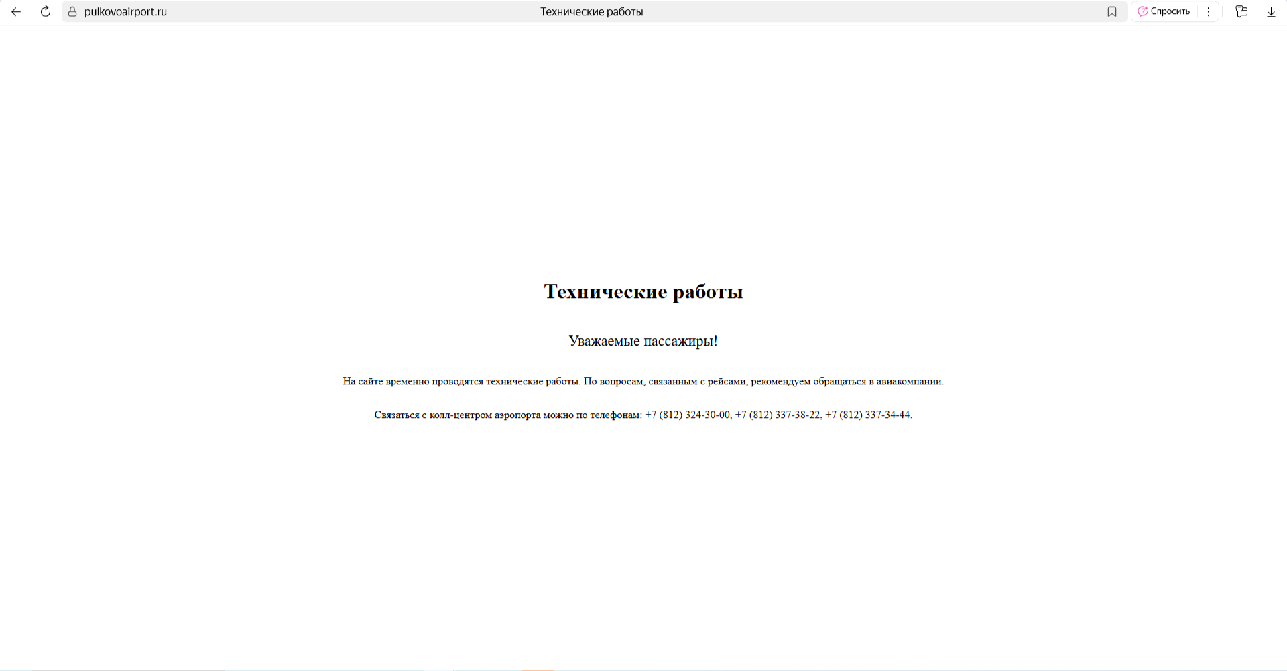This screenshot has height=671, width=1287.
Task: Go back using the browser back arrow
Action: point(16,11)
